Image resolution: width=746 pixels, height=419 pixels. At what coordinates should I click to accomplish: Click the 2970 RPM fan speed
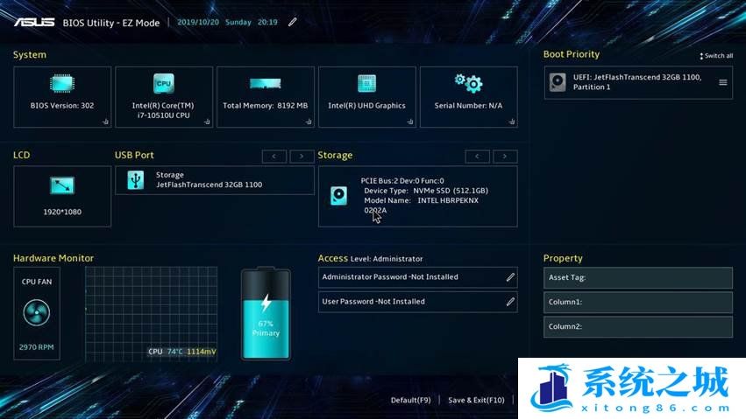pyautogui.click(x=37, y=347)
